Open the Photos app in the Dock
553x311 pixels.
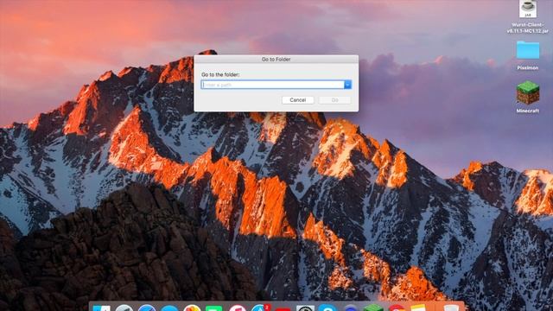tap(192, 308)
